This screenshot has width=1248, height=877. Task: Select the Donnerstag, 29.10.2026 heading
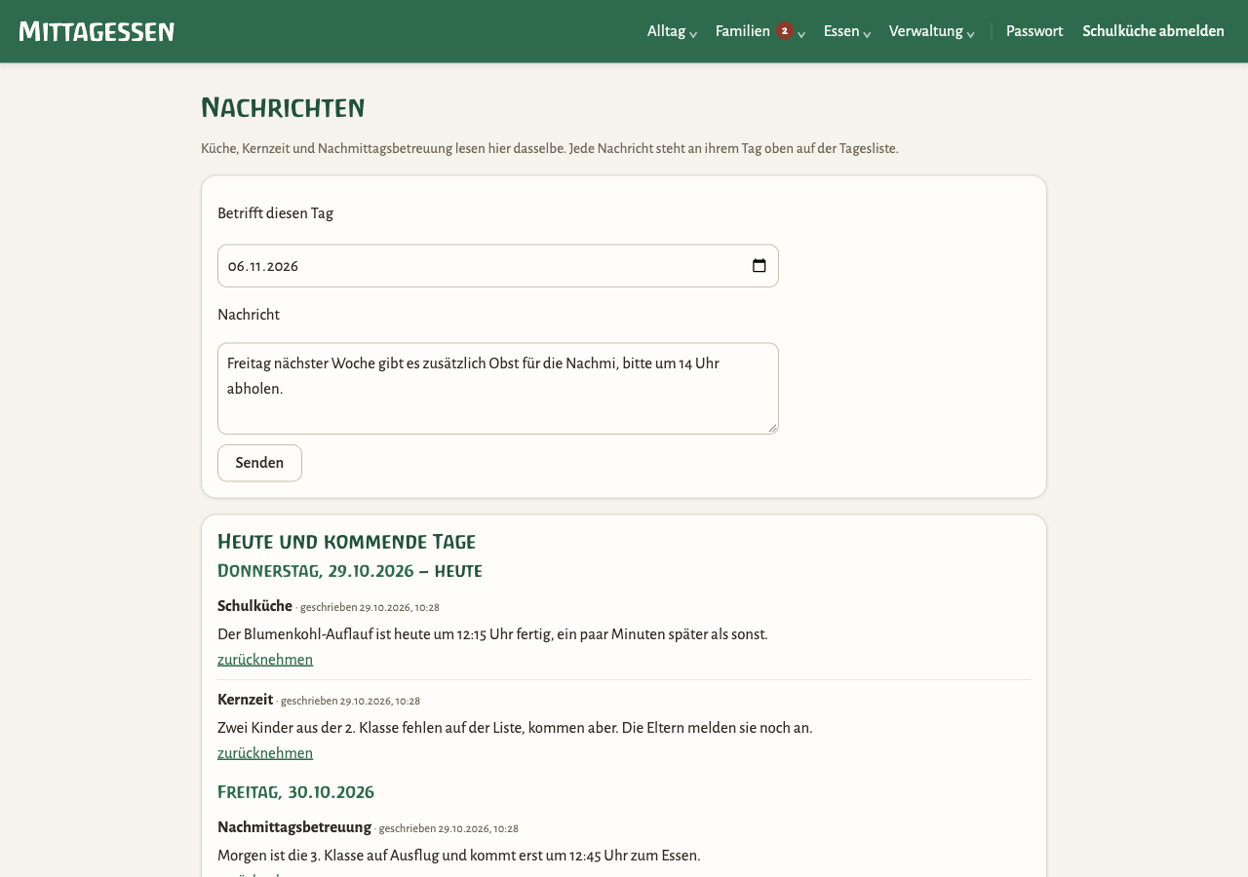350,571
